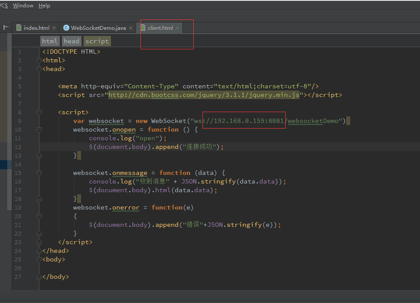
Task: Fold the <script> block on line 8
Action: click(39, 112)
